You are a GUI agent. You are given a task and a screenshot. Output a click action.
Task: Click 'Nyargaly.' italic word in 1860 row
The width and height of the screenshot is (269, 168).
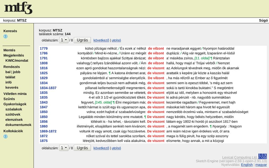click(x=220, y=126)
